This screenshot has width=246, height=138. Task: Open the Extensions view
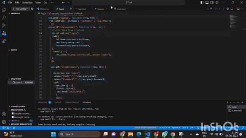click(4, 41)
